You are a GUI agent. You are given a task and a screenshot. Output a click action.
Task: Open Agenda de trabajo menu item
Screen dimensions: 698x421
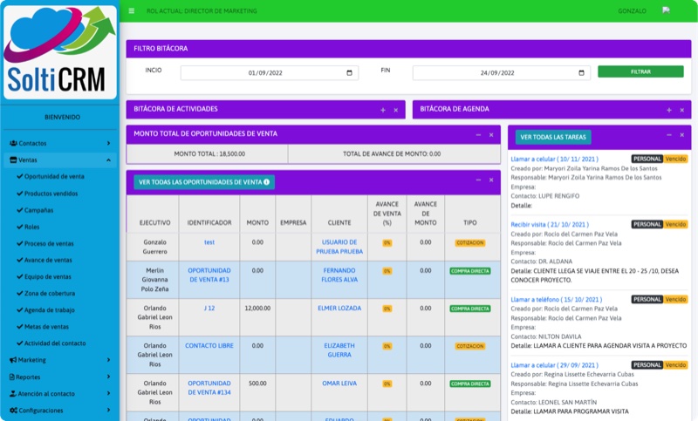45,309
